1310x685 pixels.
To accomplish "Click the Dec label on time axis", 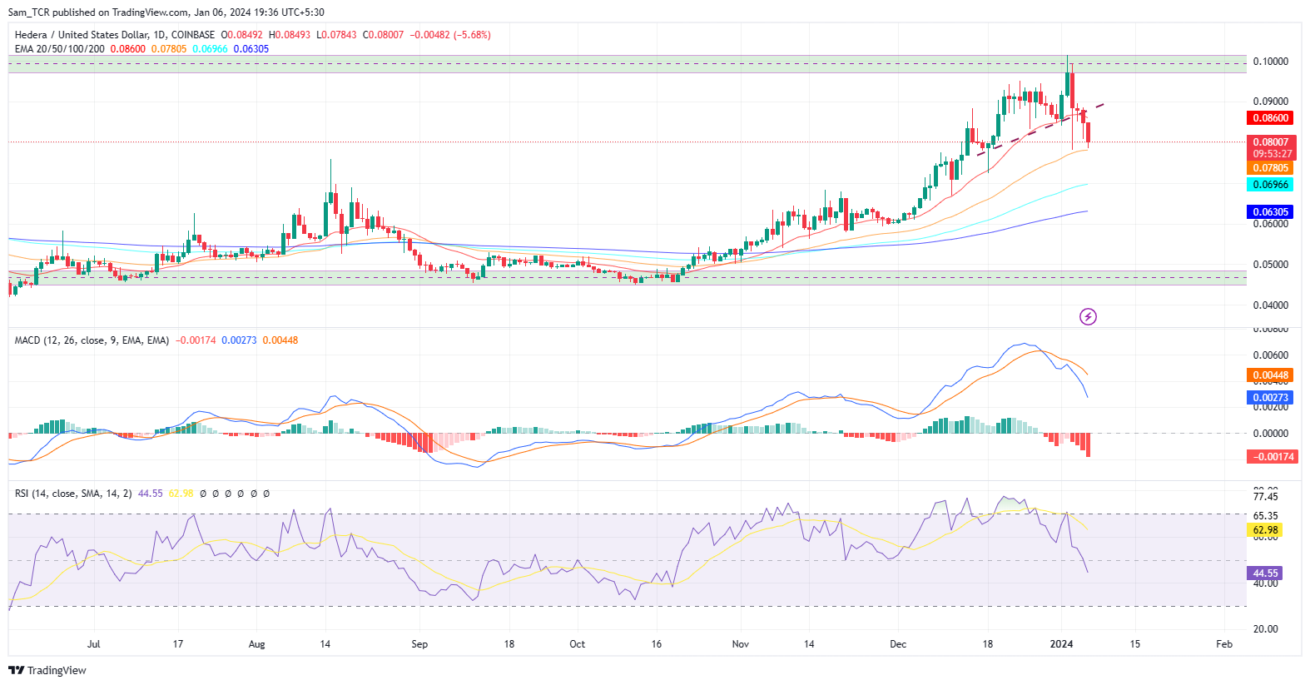I will tap(898, 644).
